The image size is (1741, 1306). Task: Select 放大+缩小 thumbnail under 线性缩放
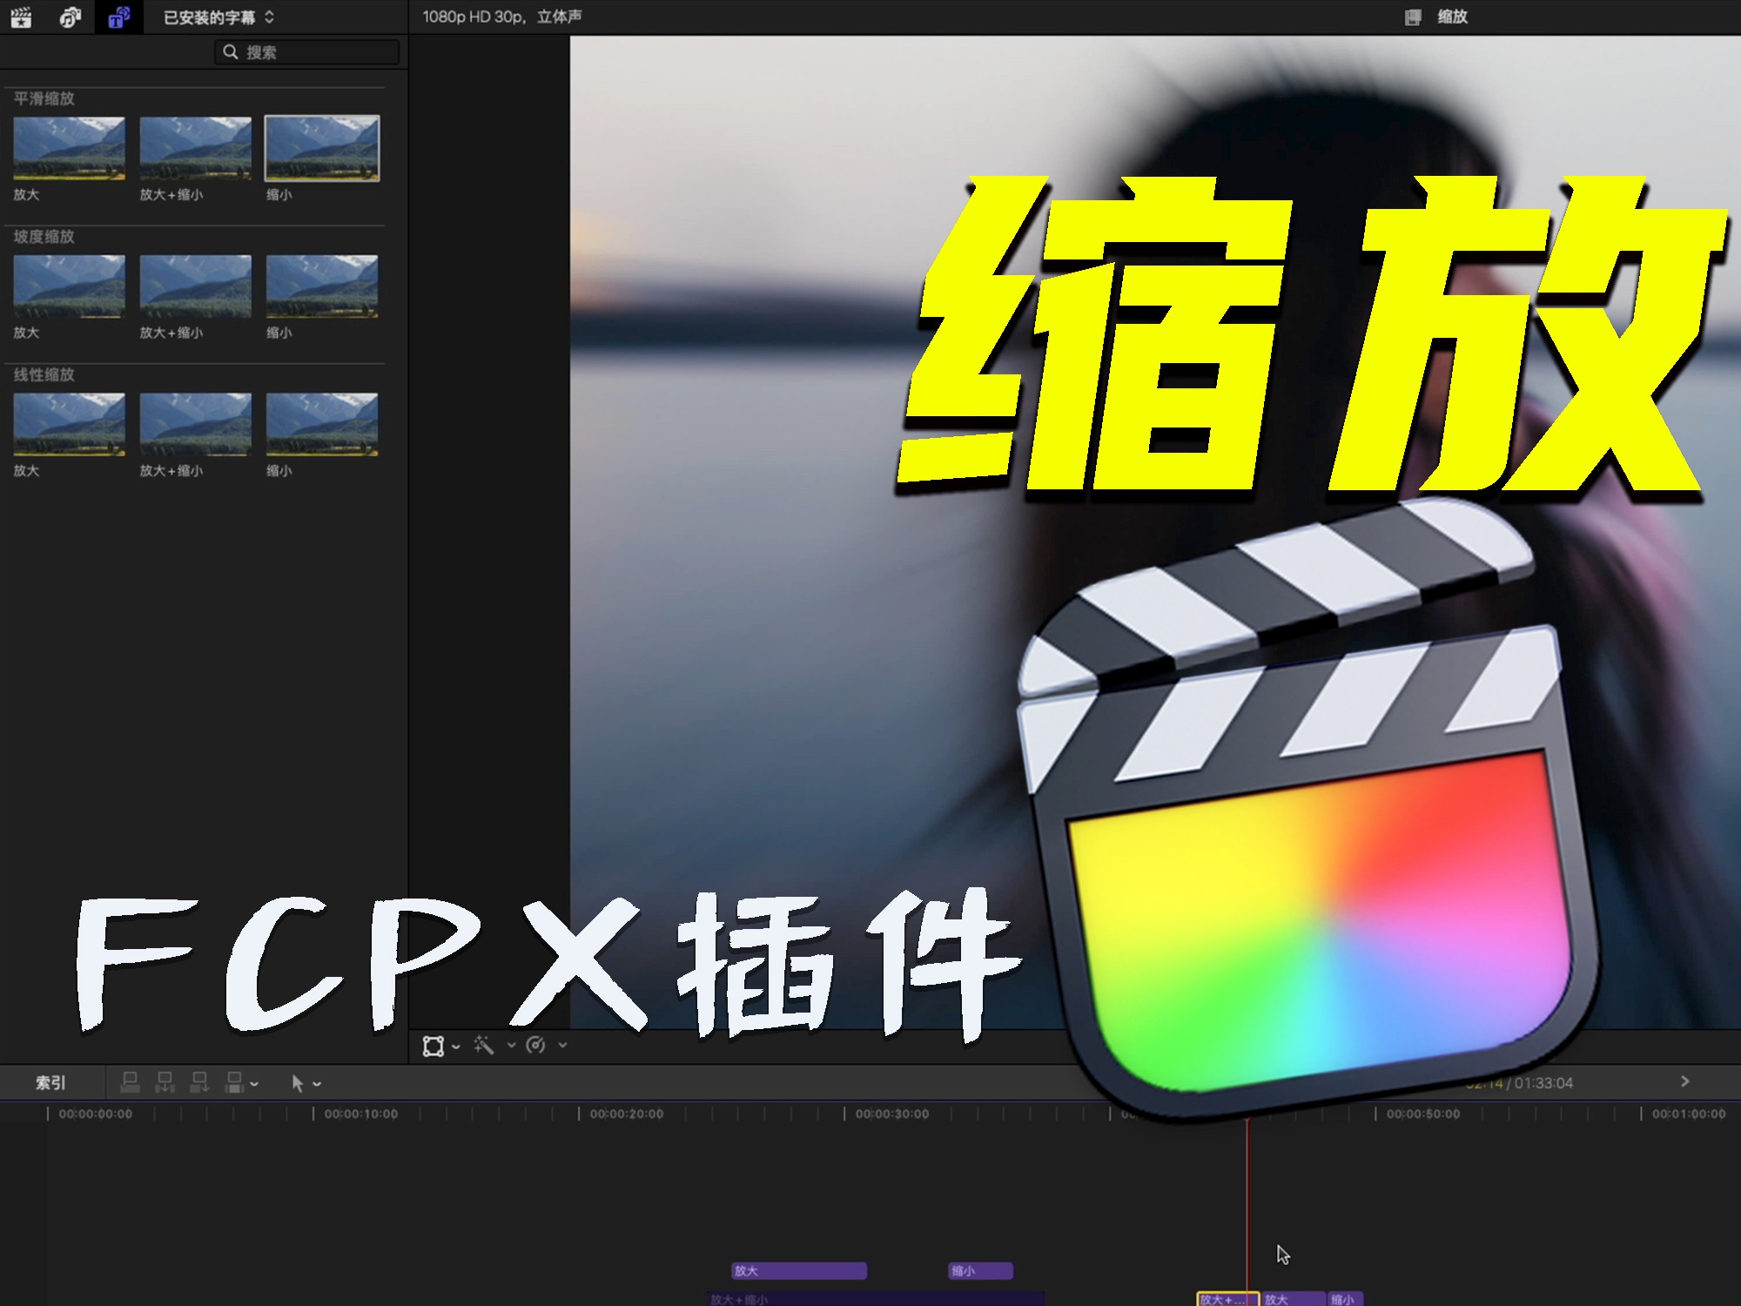(x=195, y=424)
